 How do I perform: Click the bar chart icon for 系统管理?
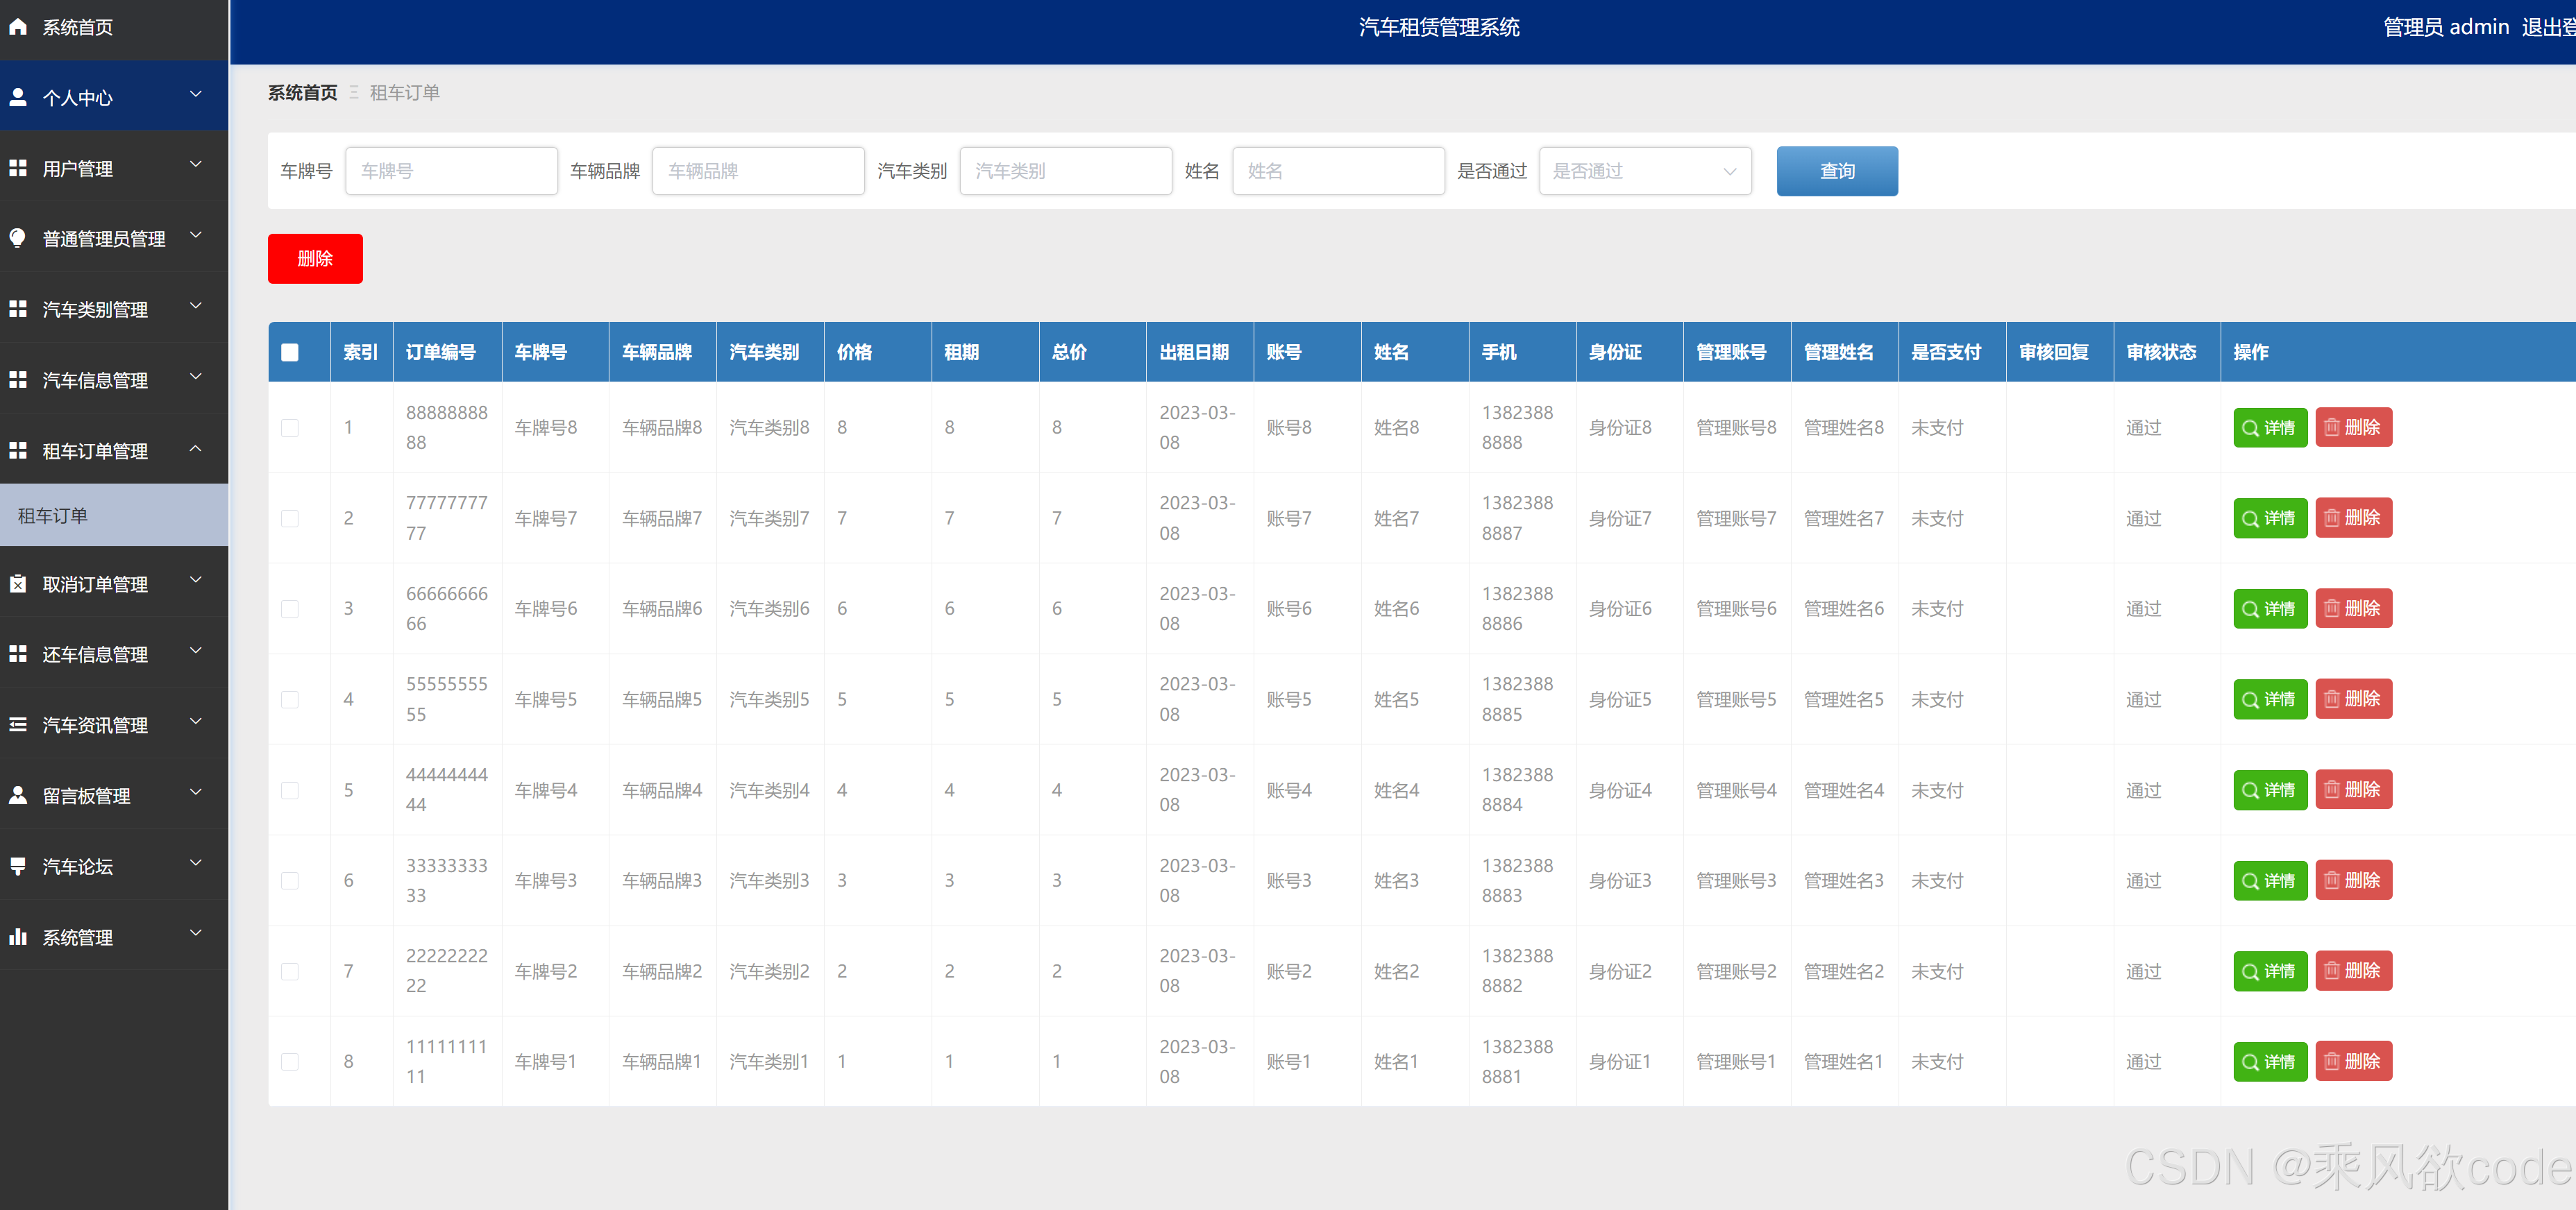(x=18, y=936)
